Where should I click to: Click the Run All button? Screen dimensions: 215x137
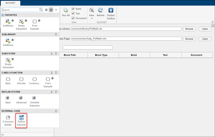tap(66, 12)
